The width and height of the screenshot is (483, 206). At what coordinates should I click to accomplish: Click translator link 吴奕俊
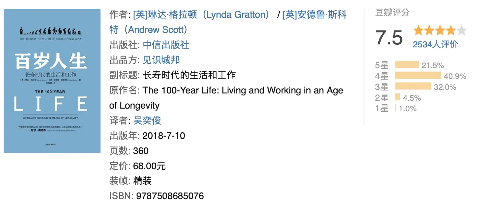click(147, 120)
